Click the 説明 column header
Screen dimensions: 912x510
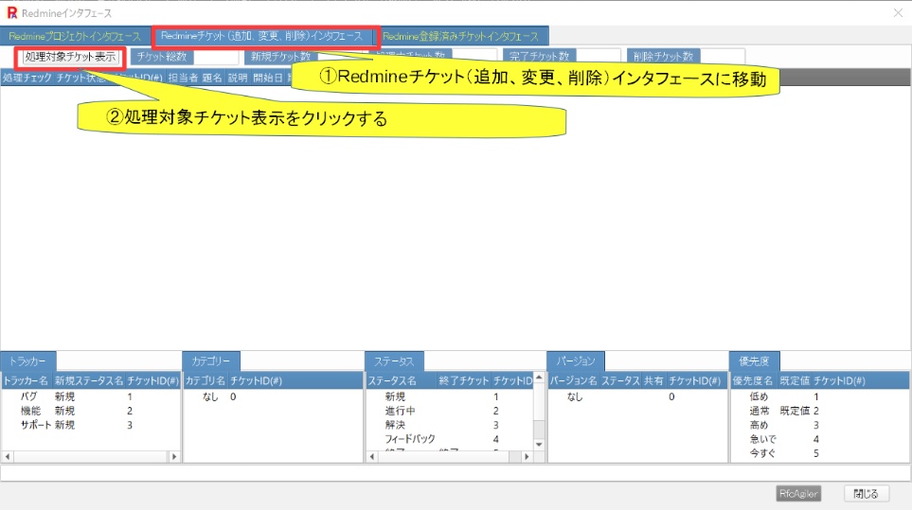(238, 78)
